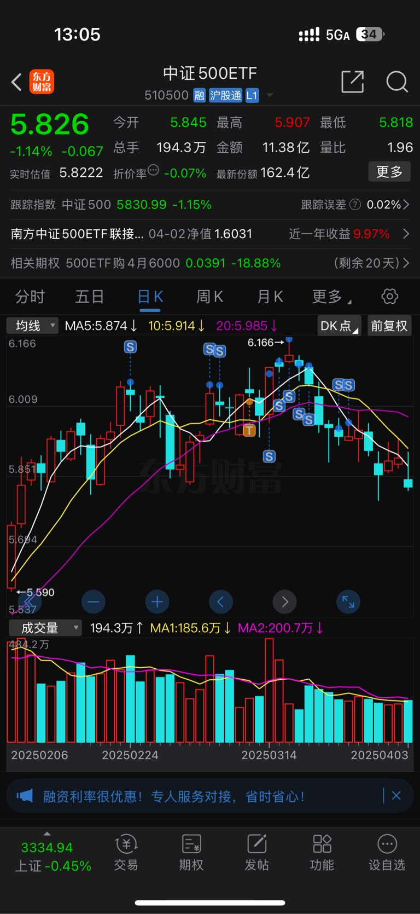Viewport: 420px width, 914px height.
Task: Tap the megaphone icon in banner
Action: (x=25, y=796)
